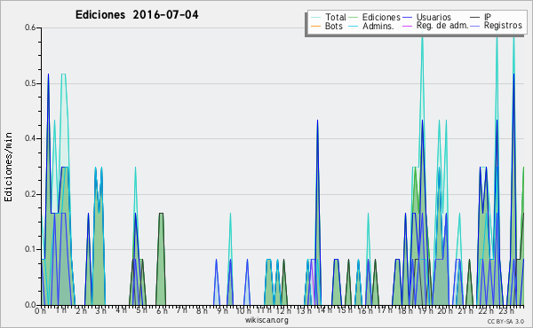The width and height of the screenshot is (533, 328).
Task: Select the 'Registros' legend entry
Action: click(x=503, y=26)
